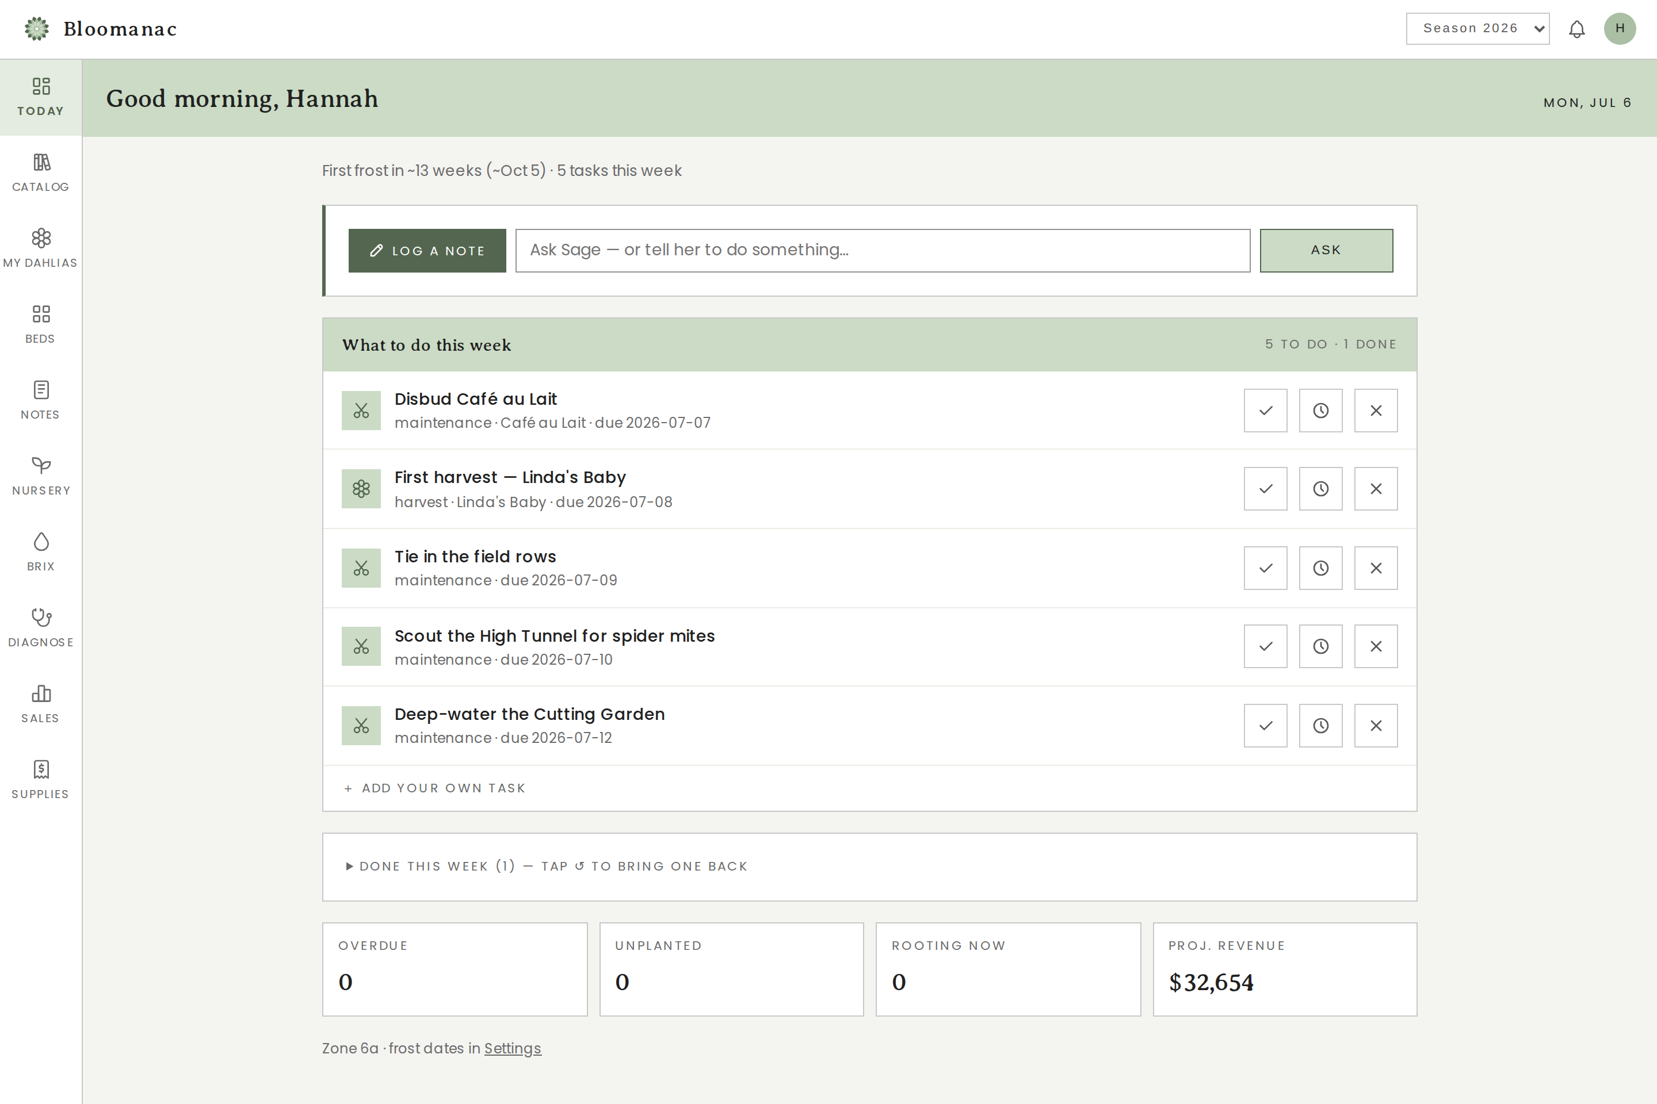Image resolution: width=1657 pixels, height=1104 pixels.
Task: Click the '5 TO DO · 1 DONE' counter
Action: (x=1330, y=344)
